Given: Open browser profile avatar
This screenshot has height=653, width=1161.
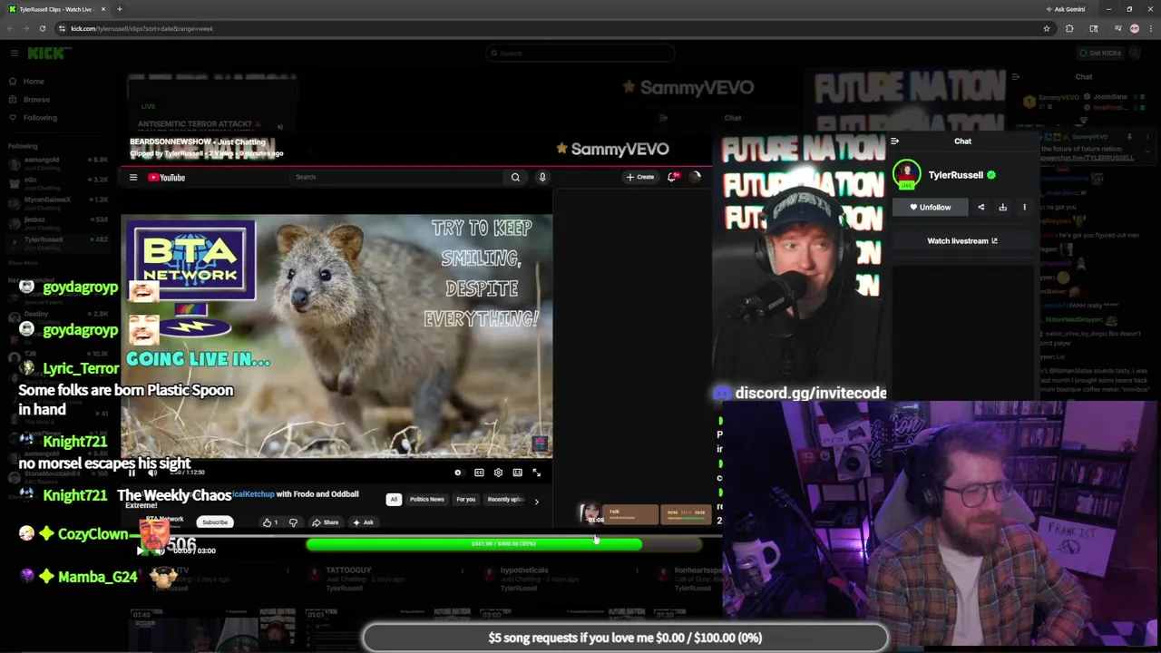Looking at the screenshot, I should pyautogui.click(x=1135, y=29).
